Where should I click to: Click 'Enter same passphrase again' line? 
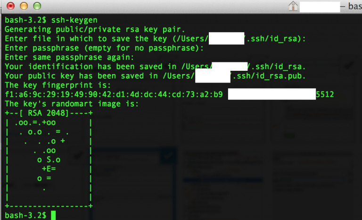click(x=69, y=57)
